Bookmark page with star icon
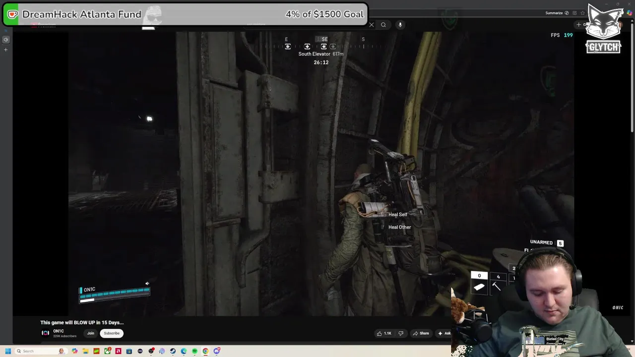 582,13
